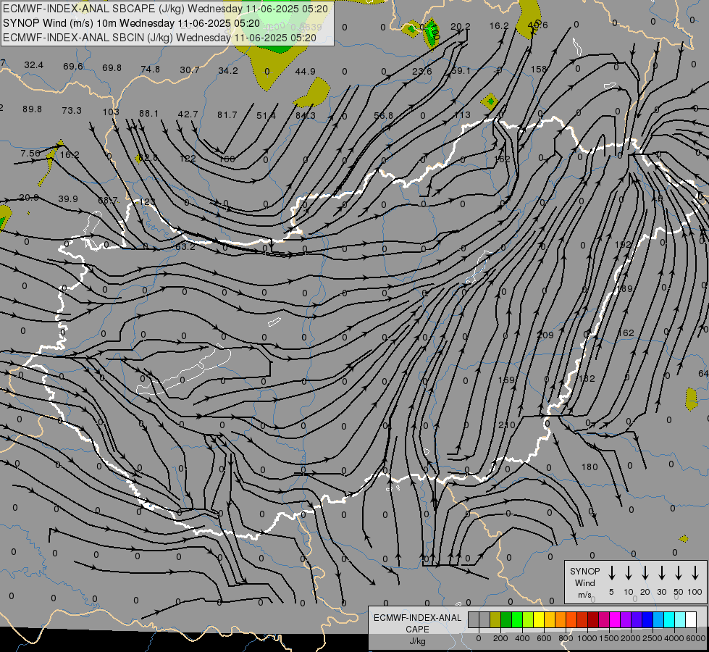709x652 pixels.
Task: Click the 1500 tick label in CAPE legend
Action: click(608, 638)
